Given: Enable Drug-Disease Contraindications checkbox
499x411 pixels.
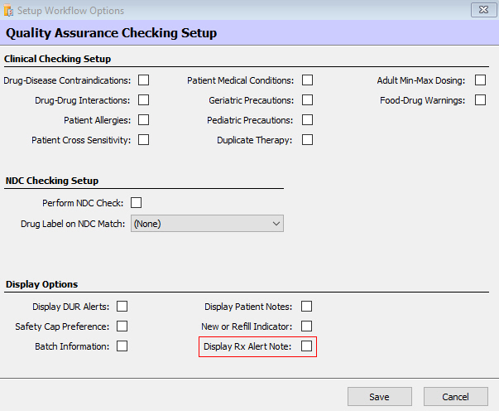Looking at the screenshot, I should pos(143,80).
